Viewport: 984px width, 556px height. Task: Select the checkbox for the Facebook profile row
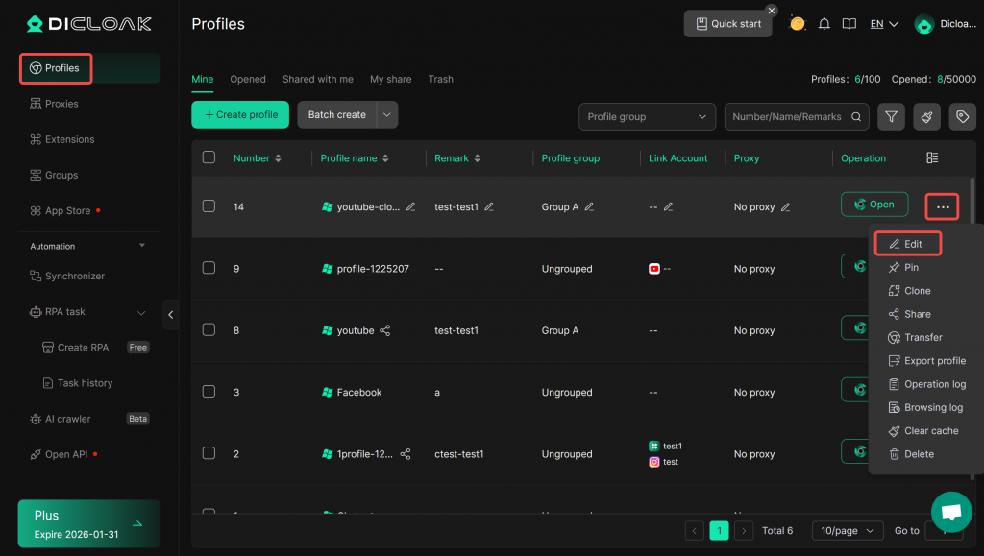(209, 392)
